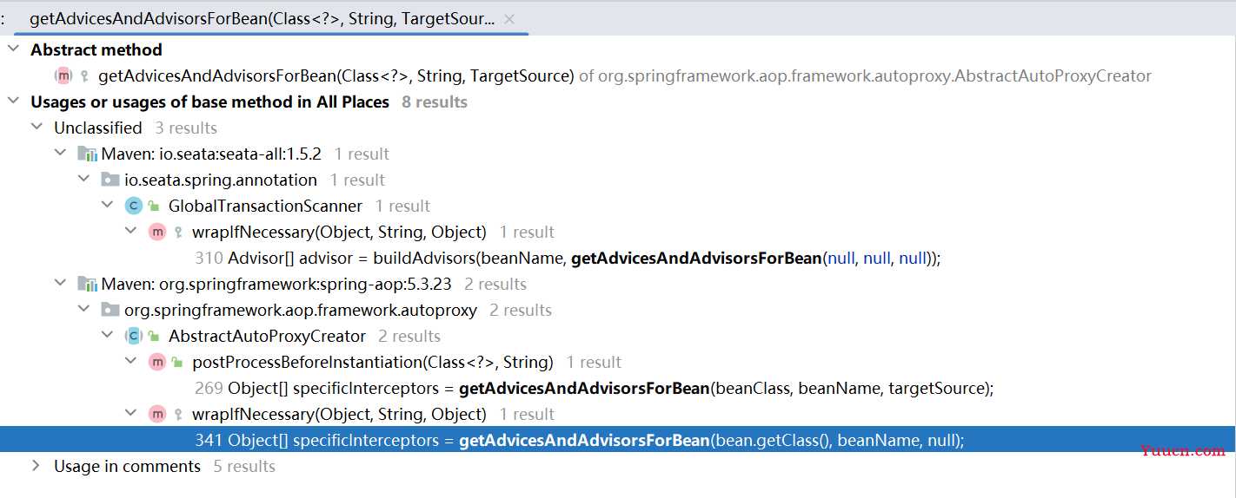Image resolution: width=1236 pixels, height=498 pixels.
Task: Collapse the Unclassified results group
Action: click(x=36, y=128)
